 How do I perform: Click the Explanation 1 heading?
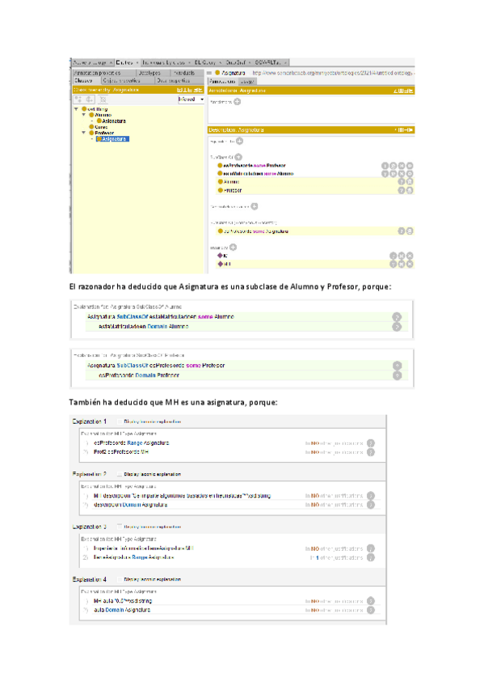pyautogui.click(x=90, y=421)
